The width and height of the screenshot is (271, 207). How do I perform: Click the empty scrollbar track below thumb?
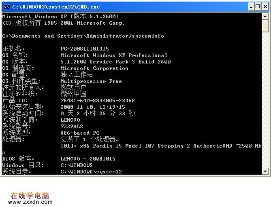pyautogui.click(x=265, y=101)
